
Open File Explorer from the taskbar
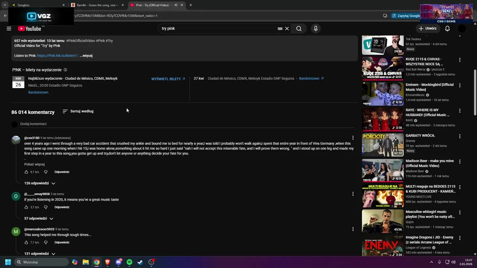coord(86,262)
